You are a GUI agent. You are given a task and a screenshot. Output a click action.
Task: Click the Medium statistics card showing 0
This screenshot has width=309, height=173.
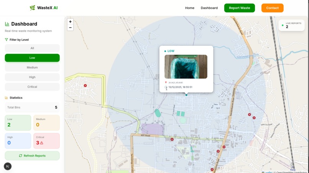[x=46, y=123]
